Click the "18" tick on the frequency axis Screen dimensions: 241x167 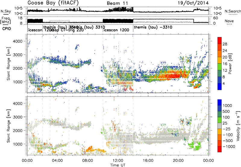click(20, 18)
